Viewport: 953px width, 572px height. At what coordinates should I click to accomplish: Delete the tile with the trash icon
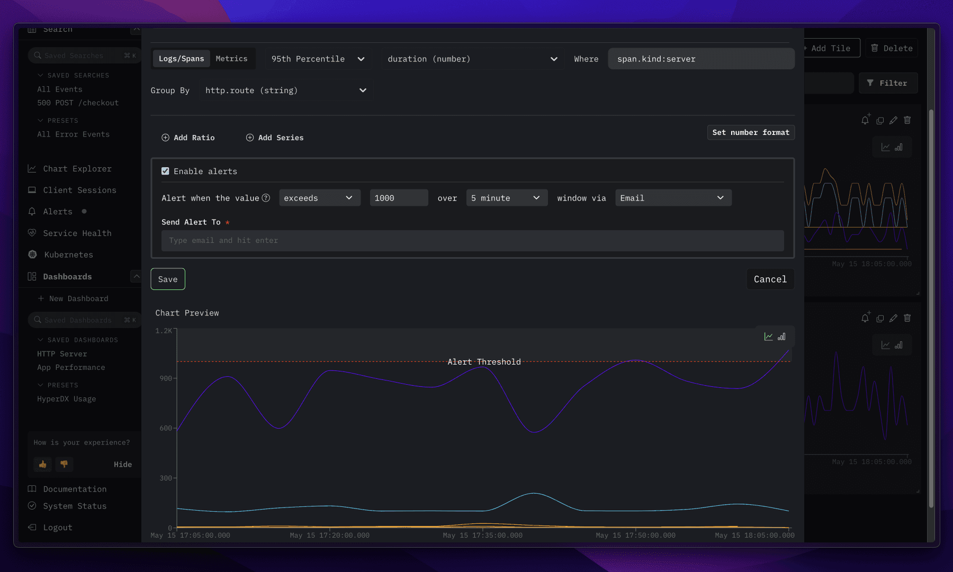tap(907, 120)
